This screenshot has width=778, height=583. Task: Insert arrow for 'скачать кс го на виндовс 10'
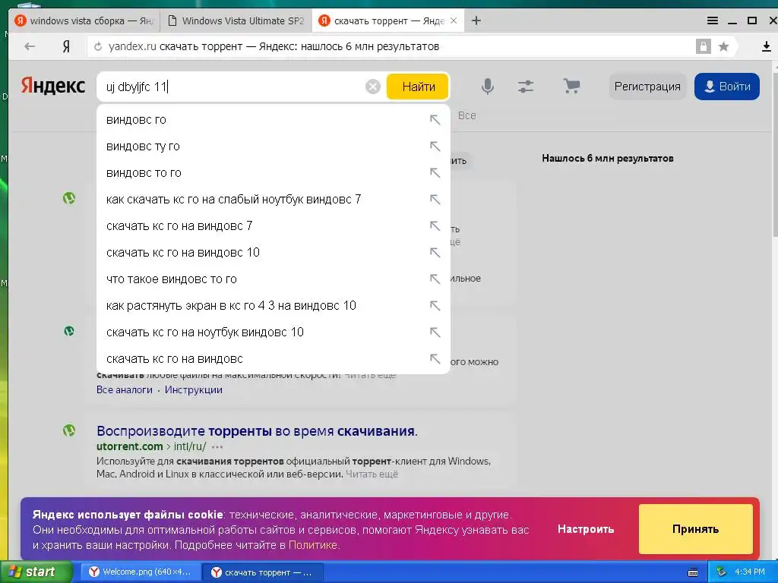tap(435, 252)
